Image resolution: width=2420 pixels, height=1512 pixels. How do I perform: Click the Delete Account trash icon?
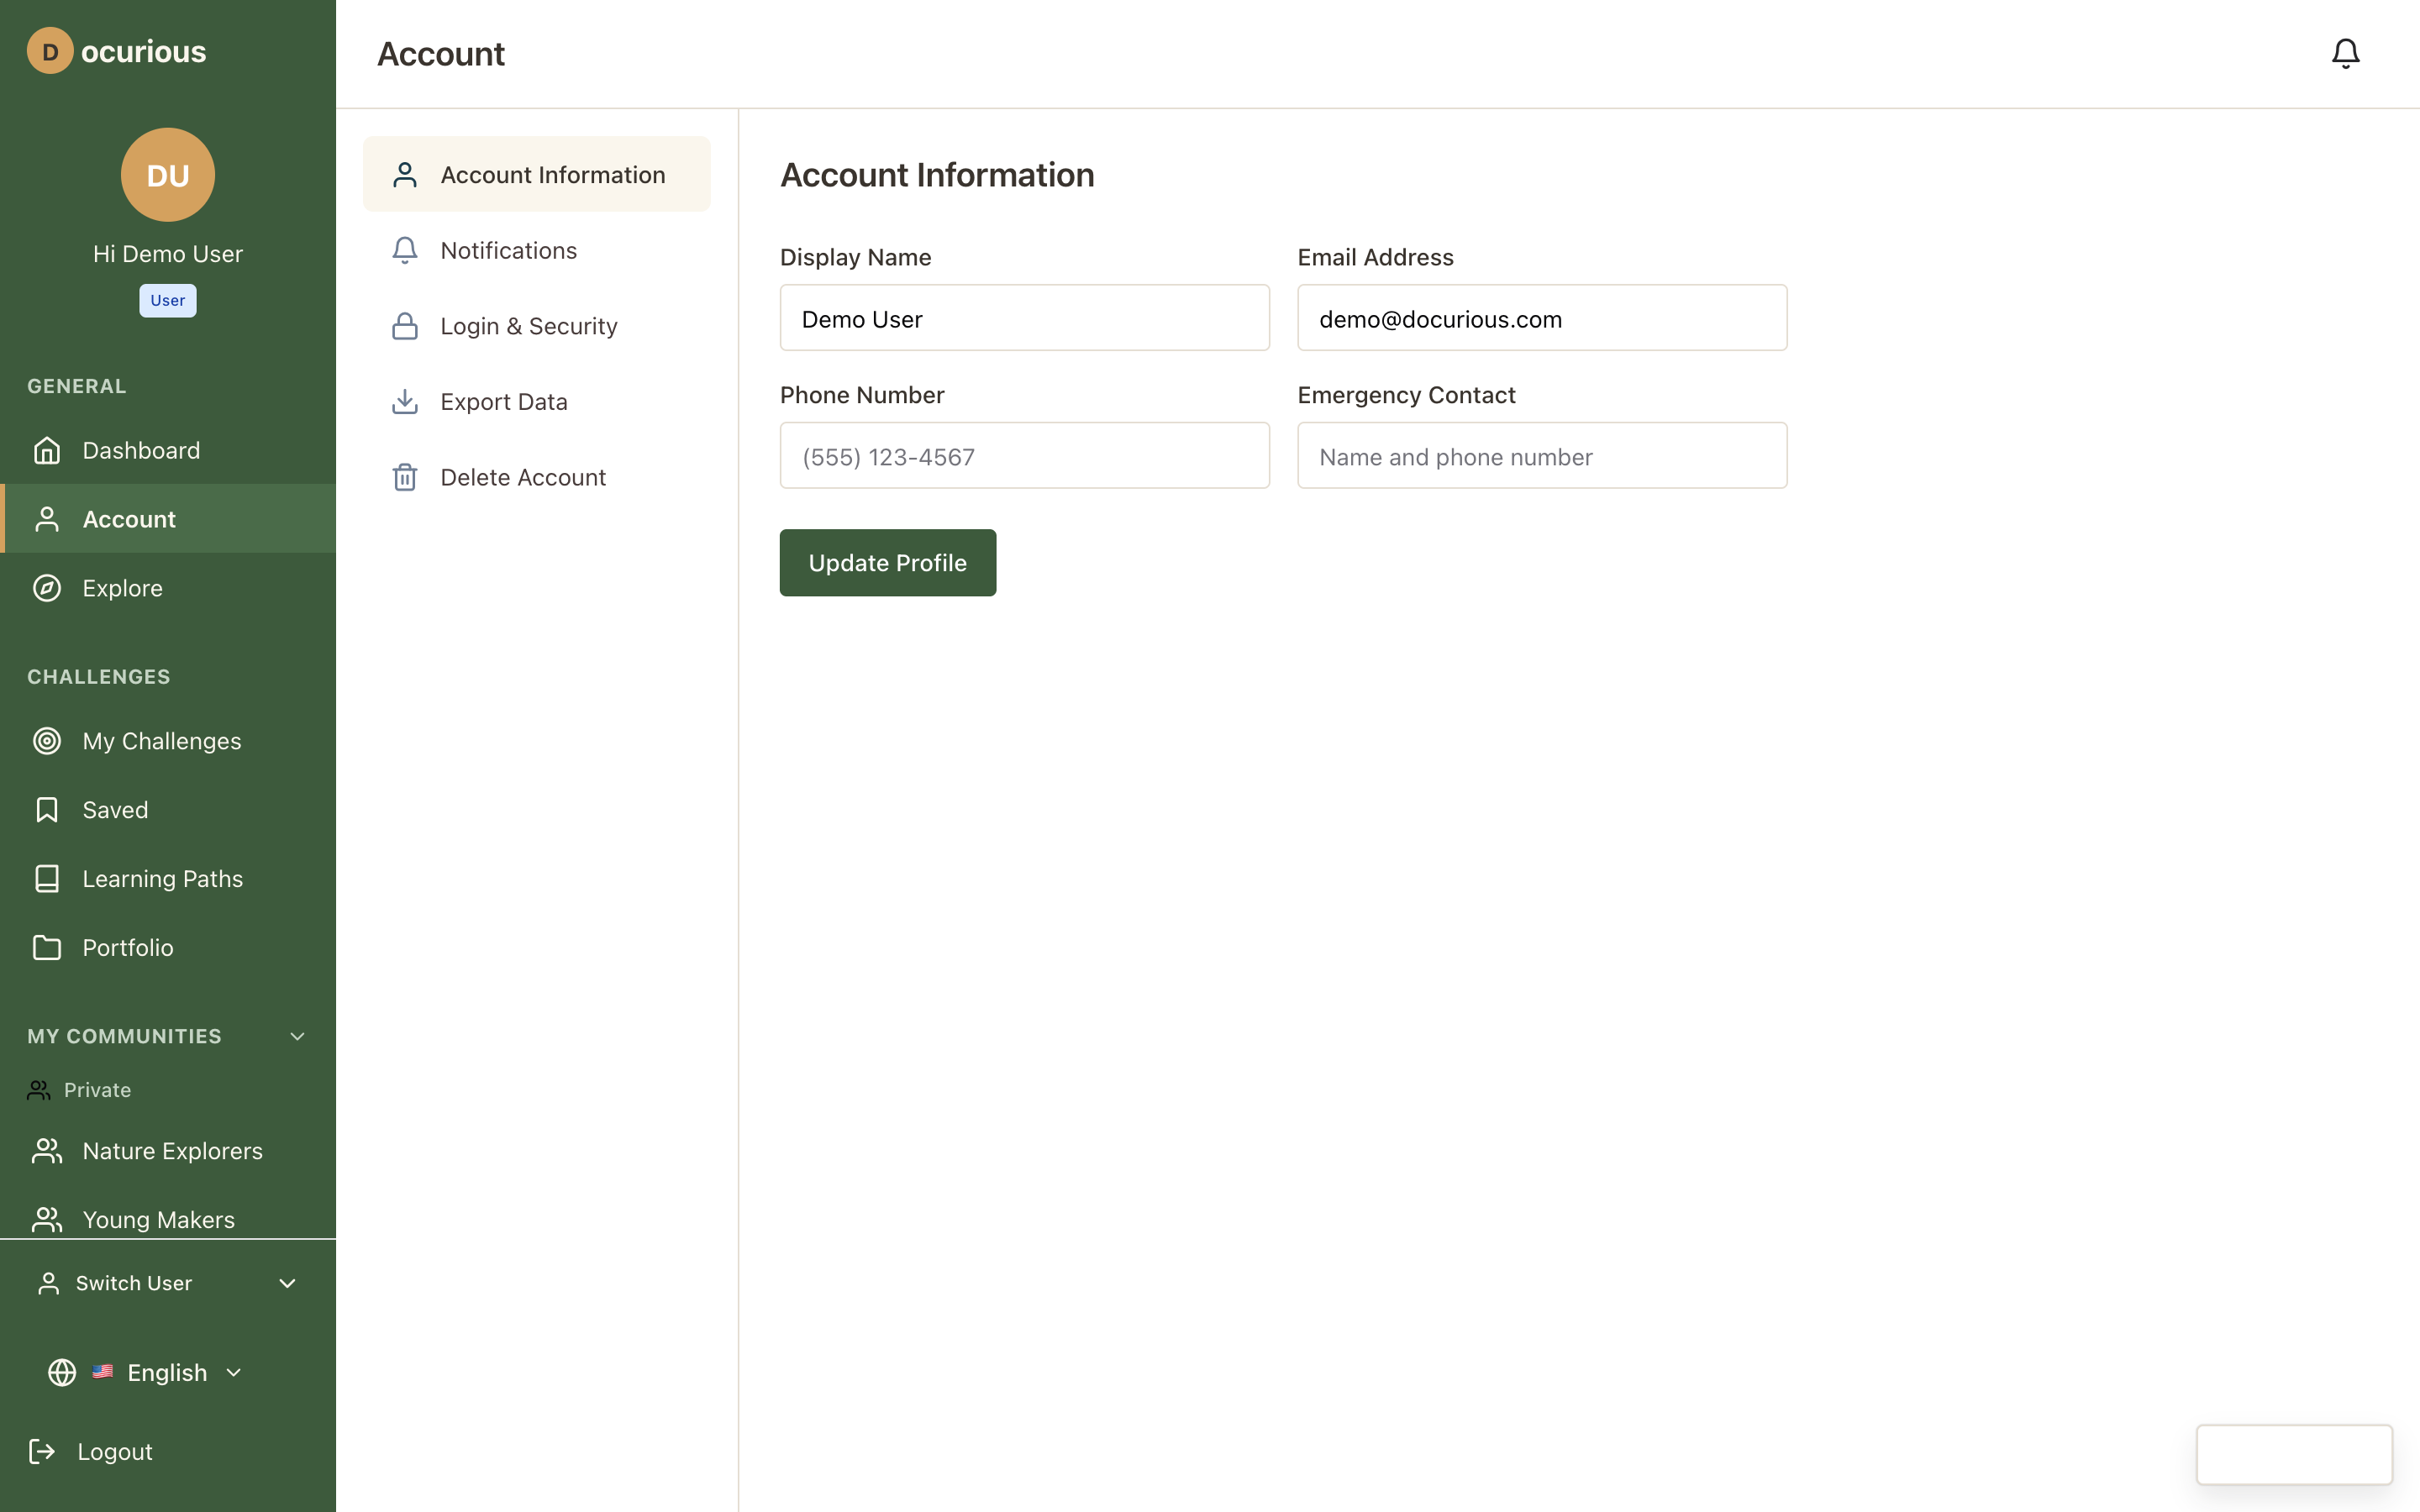tap(404, 477)
